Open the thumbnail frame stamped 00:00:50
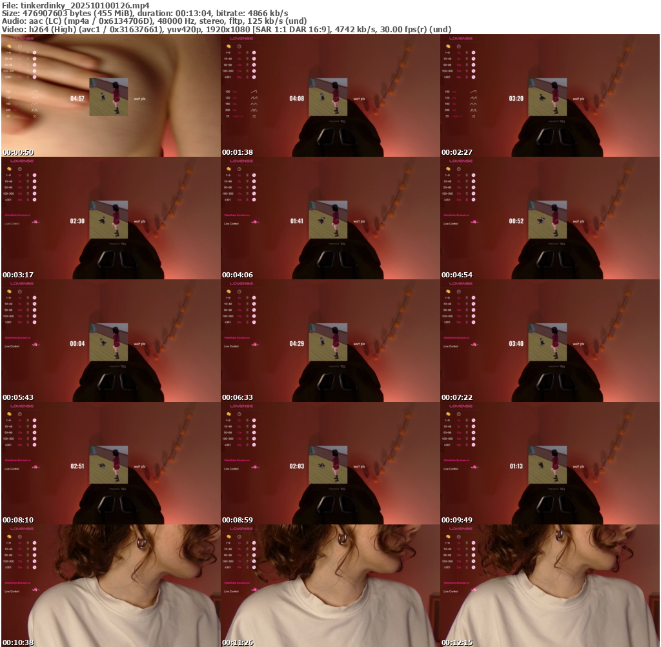 111,95
